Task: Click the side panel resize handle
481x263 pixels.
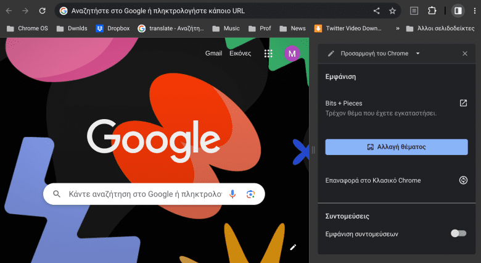Action: pyautogui.click(x=313, y=150)
